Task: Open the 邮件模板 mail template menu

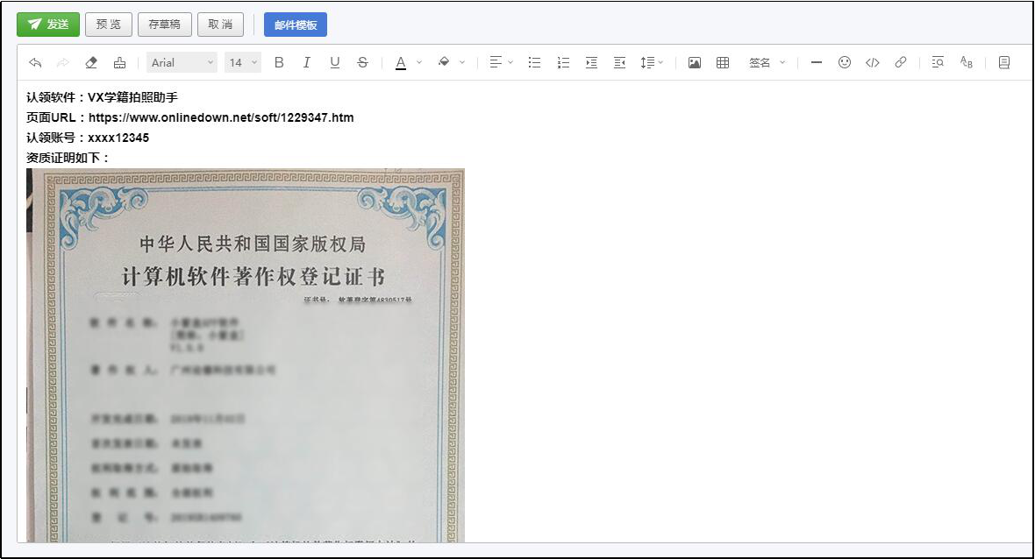Action: [x=295, y=25]
